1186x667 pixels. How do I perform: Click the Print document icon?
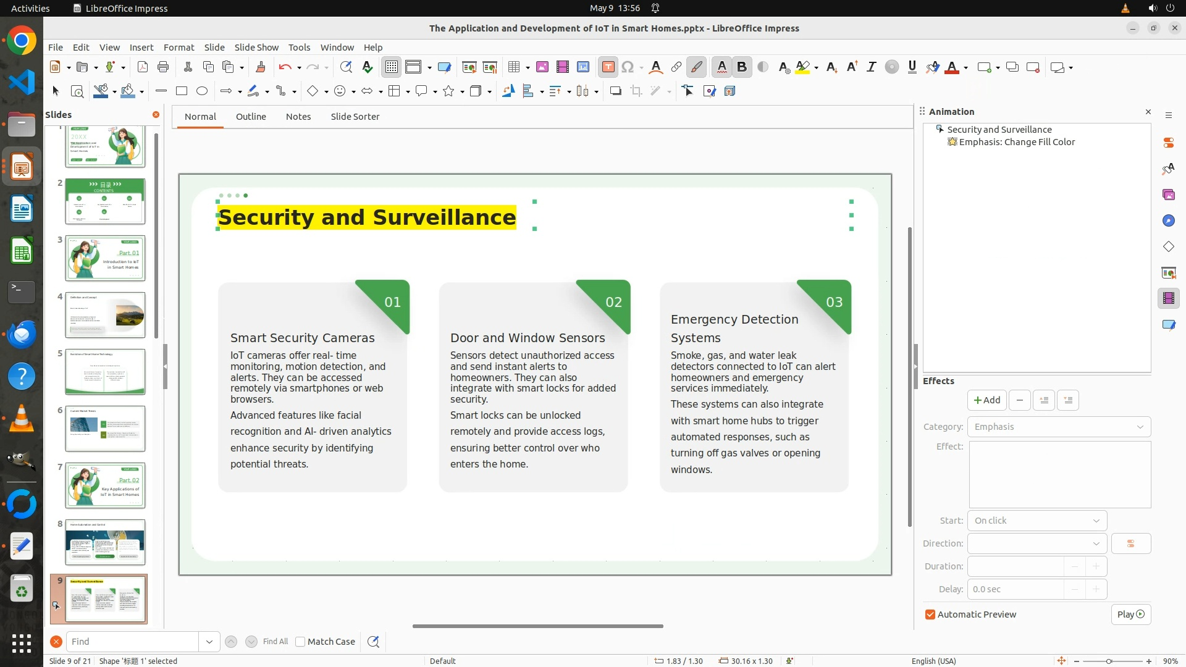(x=163, y=67)
